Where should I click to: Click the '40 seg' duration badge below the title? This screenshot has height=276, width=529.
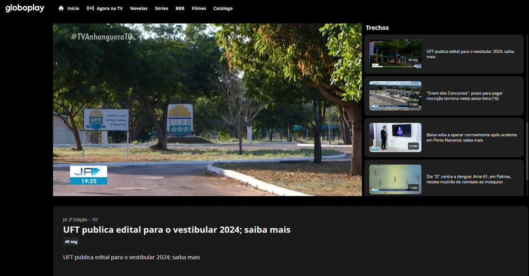click(x=71, y=242)
